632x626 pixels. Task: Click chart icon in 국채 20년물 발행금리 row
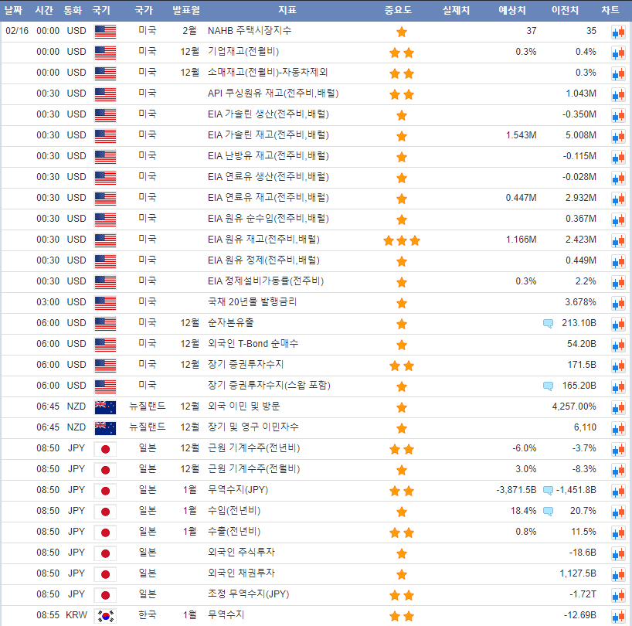618,302
